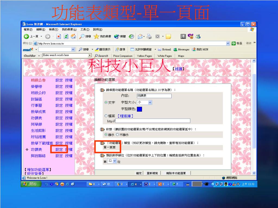Open the 【檔案庫】 link

(x=125, y=116)
